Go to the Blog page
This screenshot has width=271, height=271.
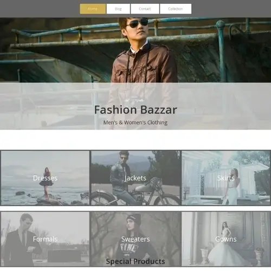(118, 9)
